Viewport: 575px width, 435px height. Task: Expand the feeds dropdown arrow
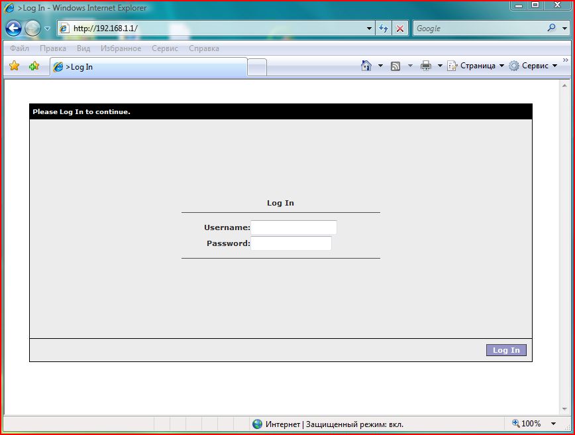410,66
